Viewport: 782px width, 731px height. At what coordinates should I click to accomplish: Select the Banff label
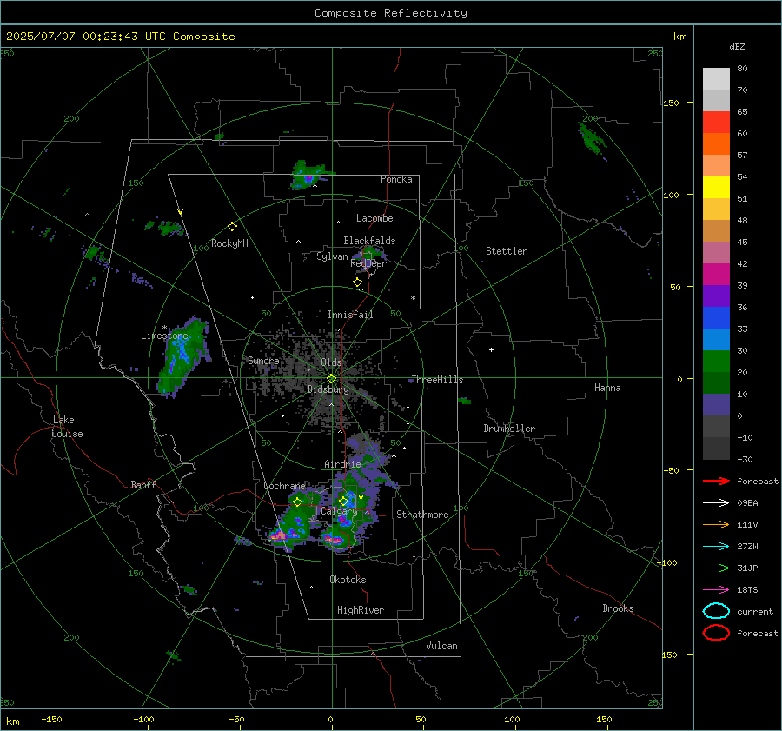click(143, 485)
